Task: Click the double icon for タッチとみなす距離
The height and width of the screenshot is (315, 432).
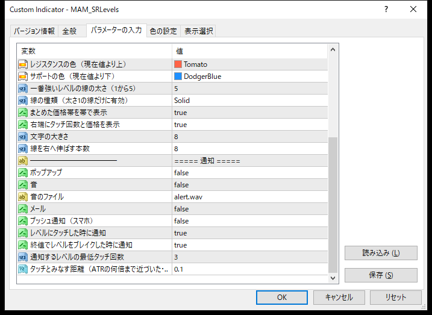Action: tap(23, 269)
